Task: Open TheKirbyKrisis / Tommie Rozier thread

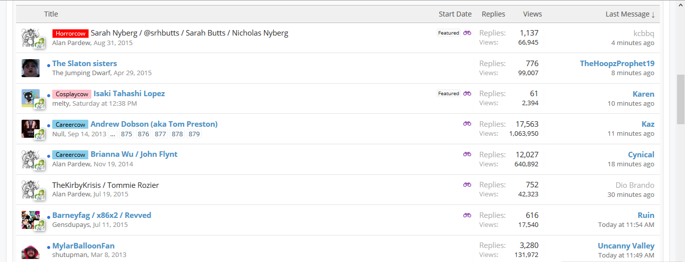Action: [x=105, y=185]
